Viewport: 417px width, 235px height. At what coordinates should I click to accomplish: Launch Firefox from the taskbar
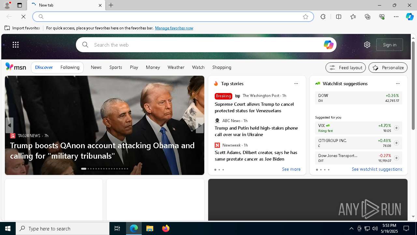click(x=166, y=228)
